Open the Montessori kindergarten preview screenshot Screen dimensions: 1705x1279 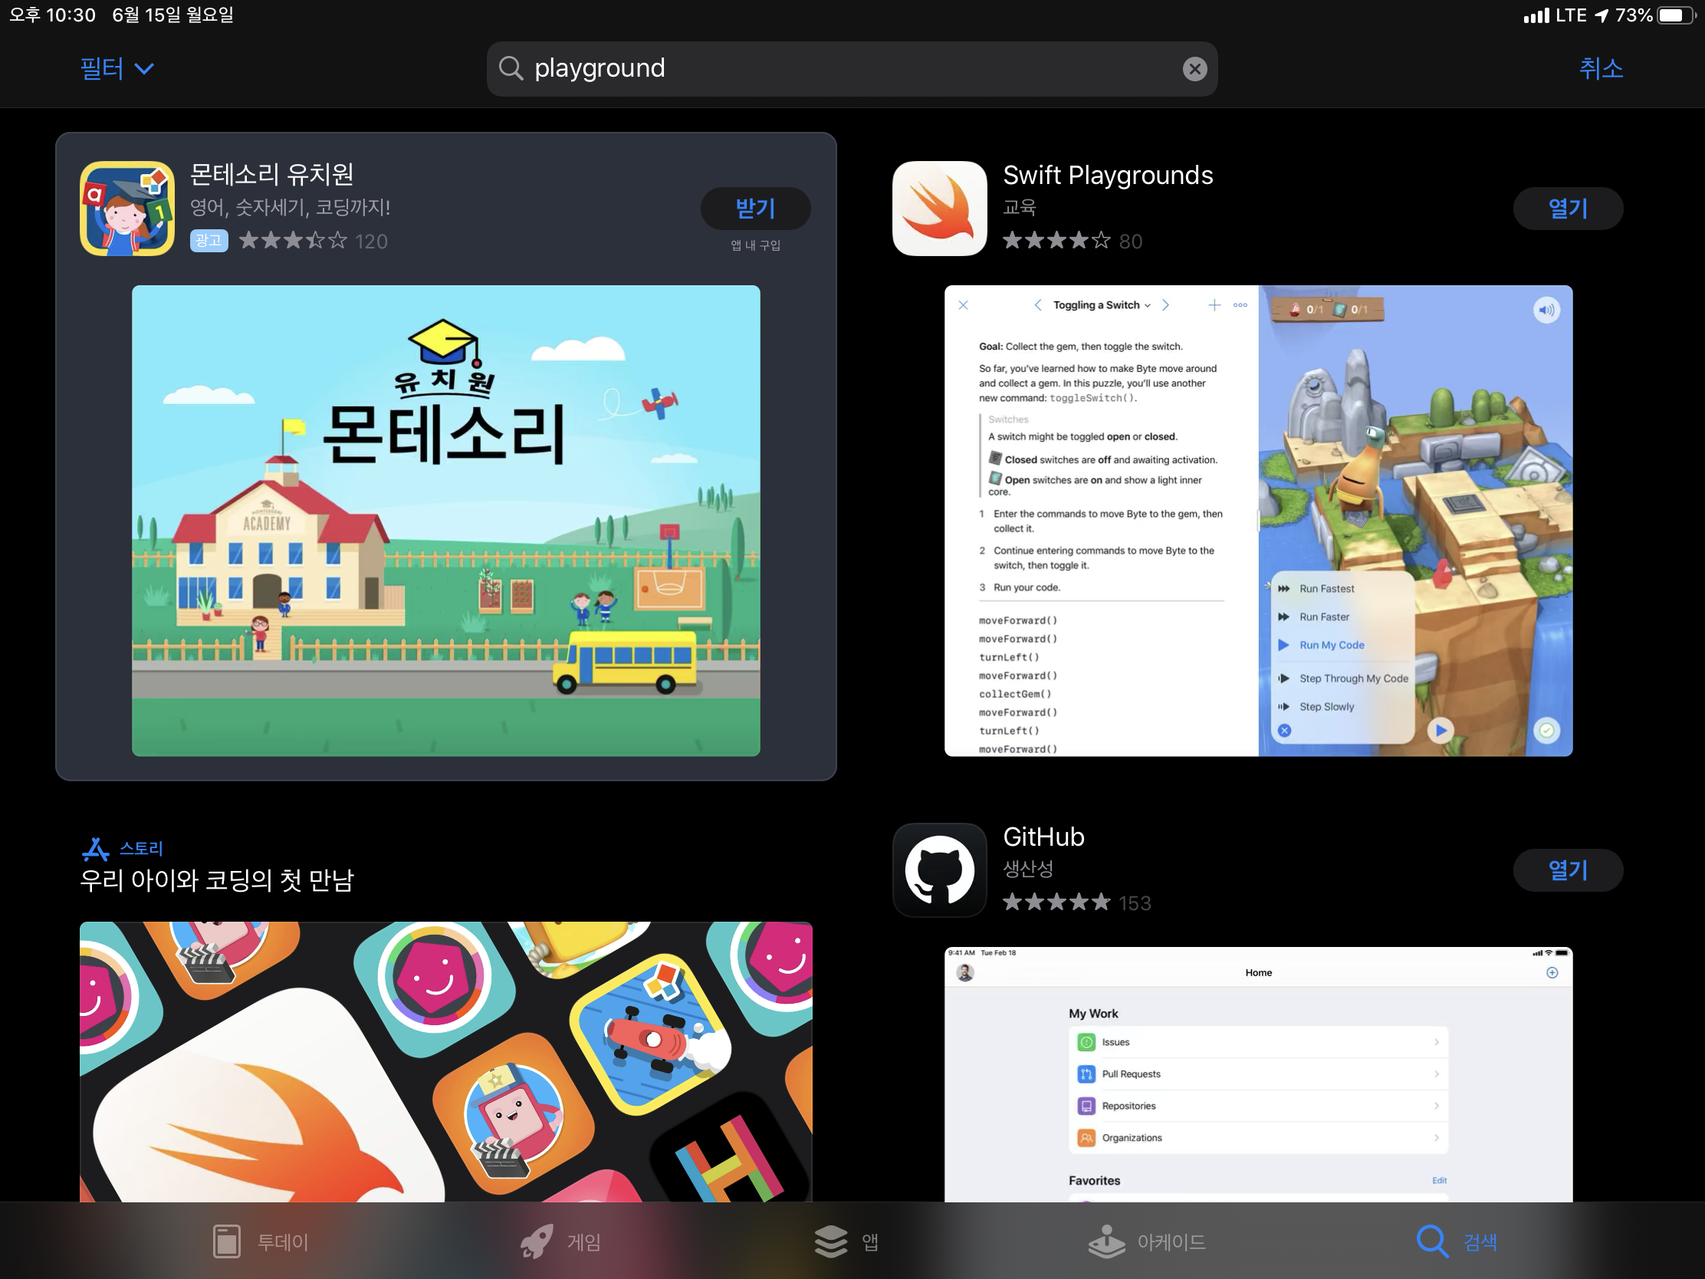coord(445,521)
